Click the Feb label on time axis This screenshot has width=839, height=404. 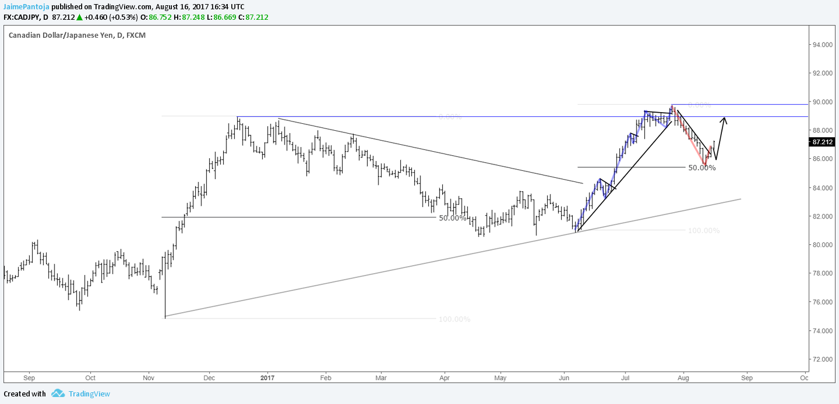[x=325, y=377]
